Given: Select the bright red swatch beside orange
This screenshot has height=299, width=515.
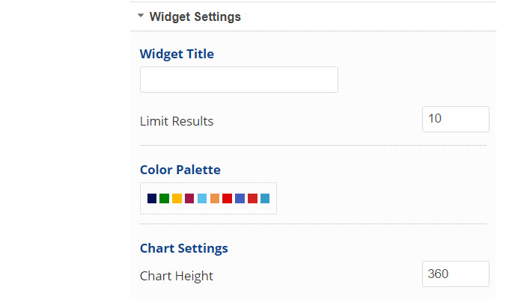Looking at the screenshot, I should [227, 199].
